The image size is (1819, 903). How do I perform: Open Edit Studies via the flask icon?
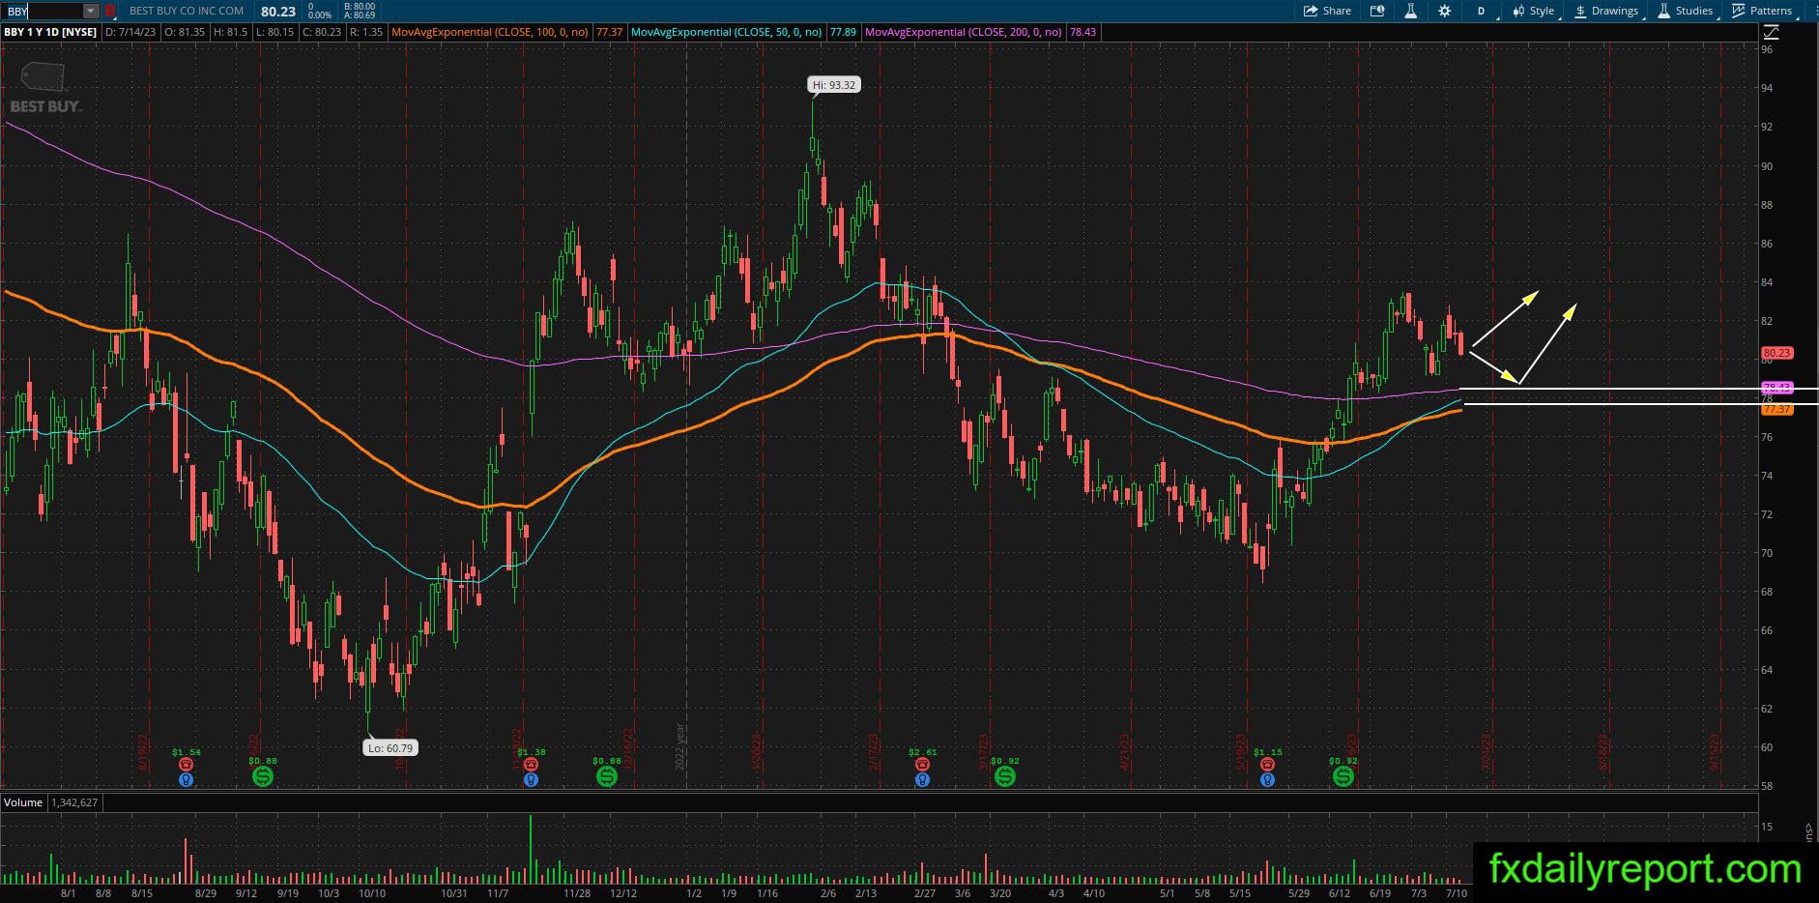[1411, 11]
